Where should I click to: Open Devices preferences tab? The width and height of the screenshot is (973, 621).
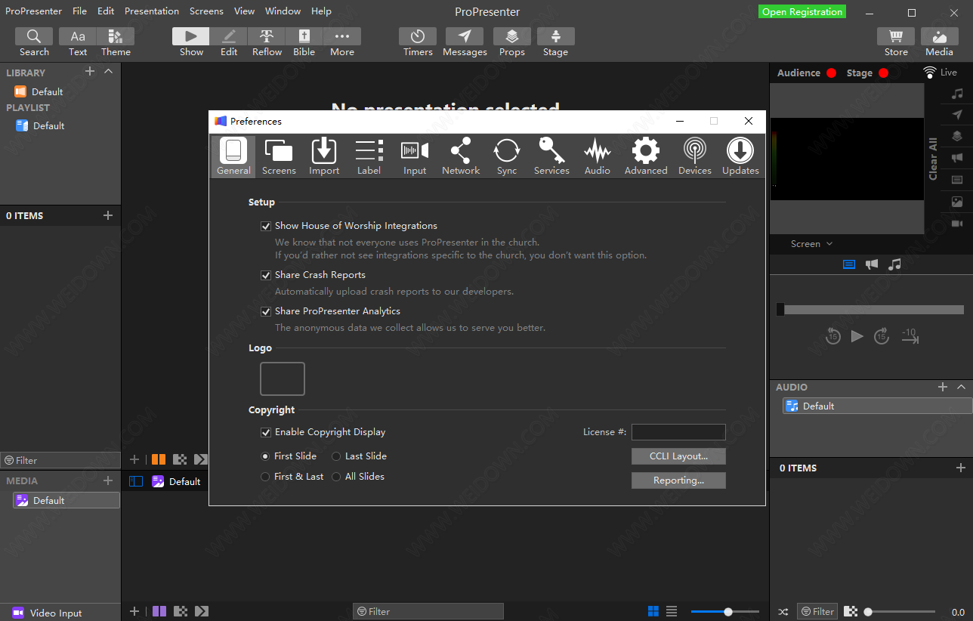[695, 156]
